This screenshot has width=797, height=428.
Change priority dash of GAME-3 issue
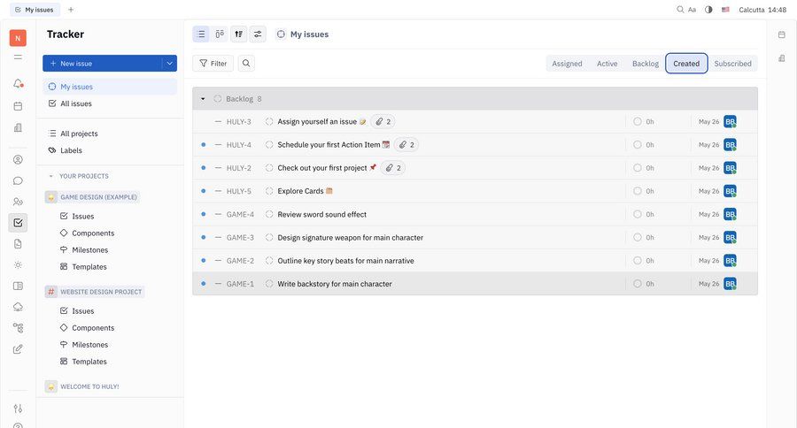click(218, 238)
